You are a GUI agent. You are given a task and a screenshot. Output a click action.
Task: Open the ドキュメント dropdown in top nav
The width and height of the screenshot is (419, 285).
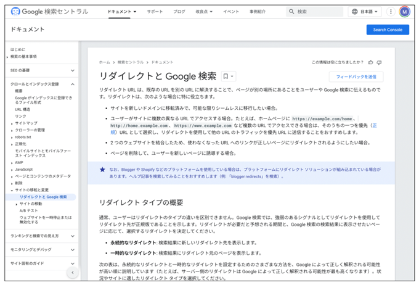pyautogui.click(x=122, y=12)
